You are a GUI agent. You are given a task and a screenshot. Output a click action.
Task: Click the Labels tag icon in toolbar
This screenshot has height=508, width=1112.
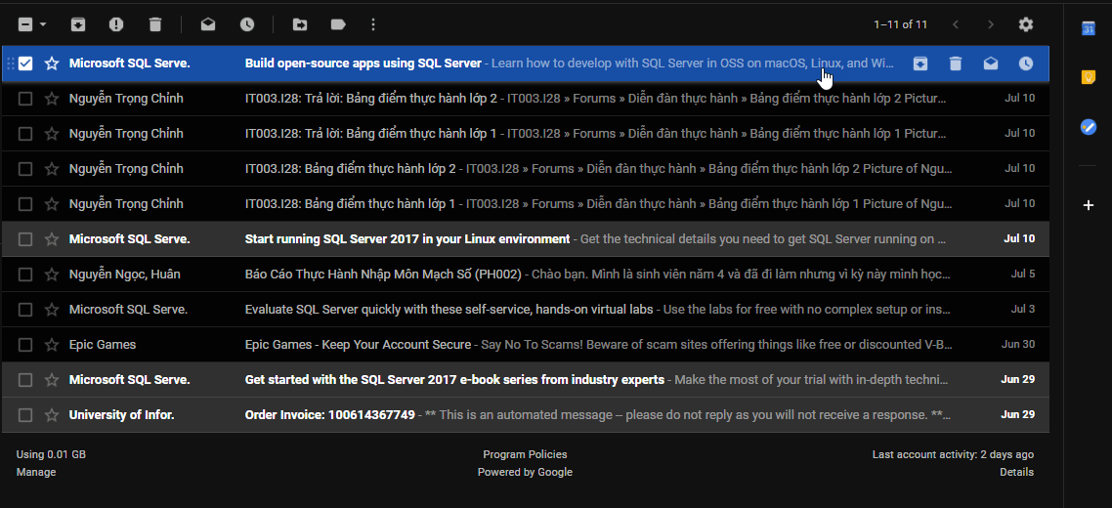tap(338, 24)
